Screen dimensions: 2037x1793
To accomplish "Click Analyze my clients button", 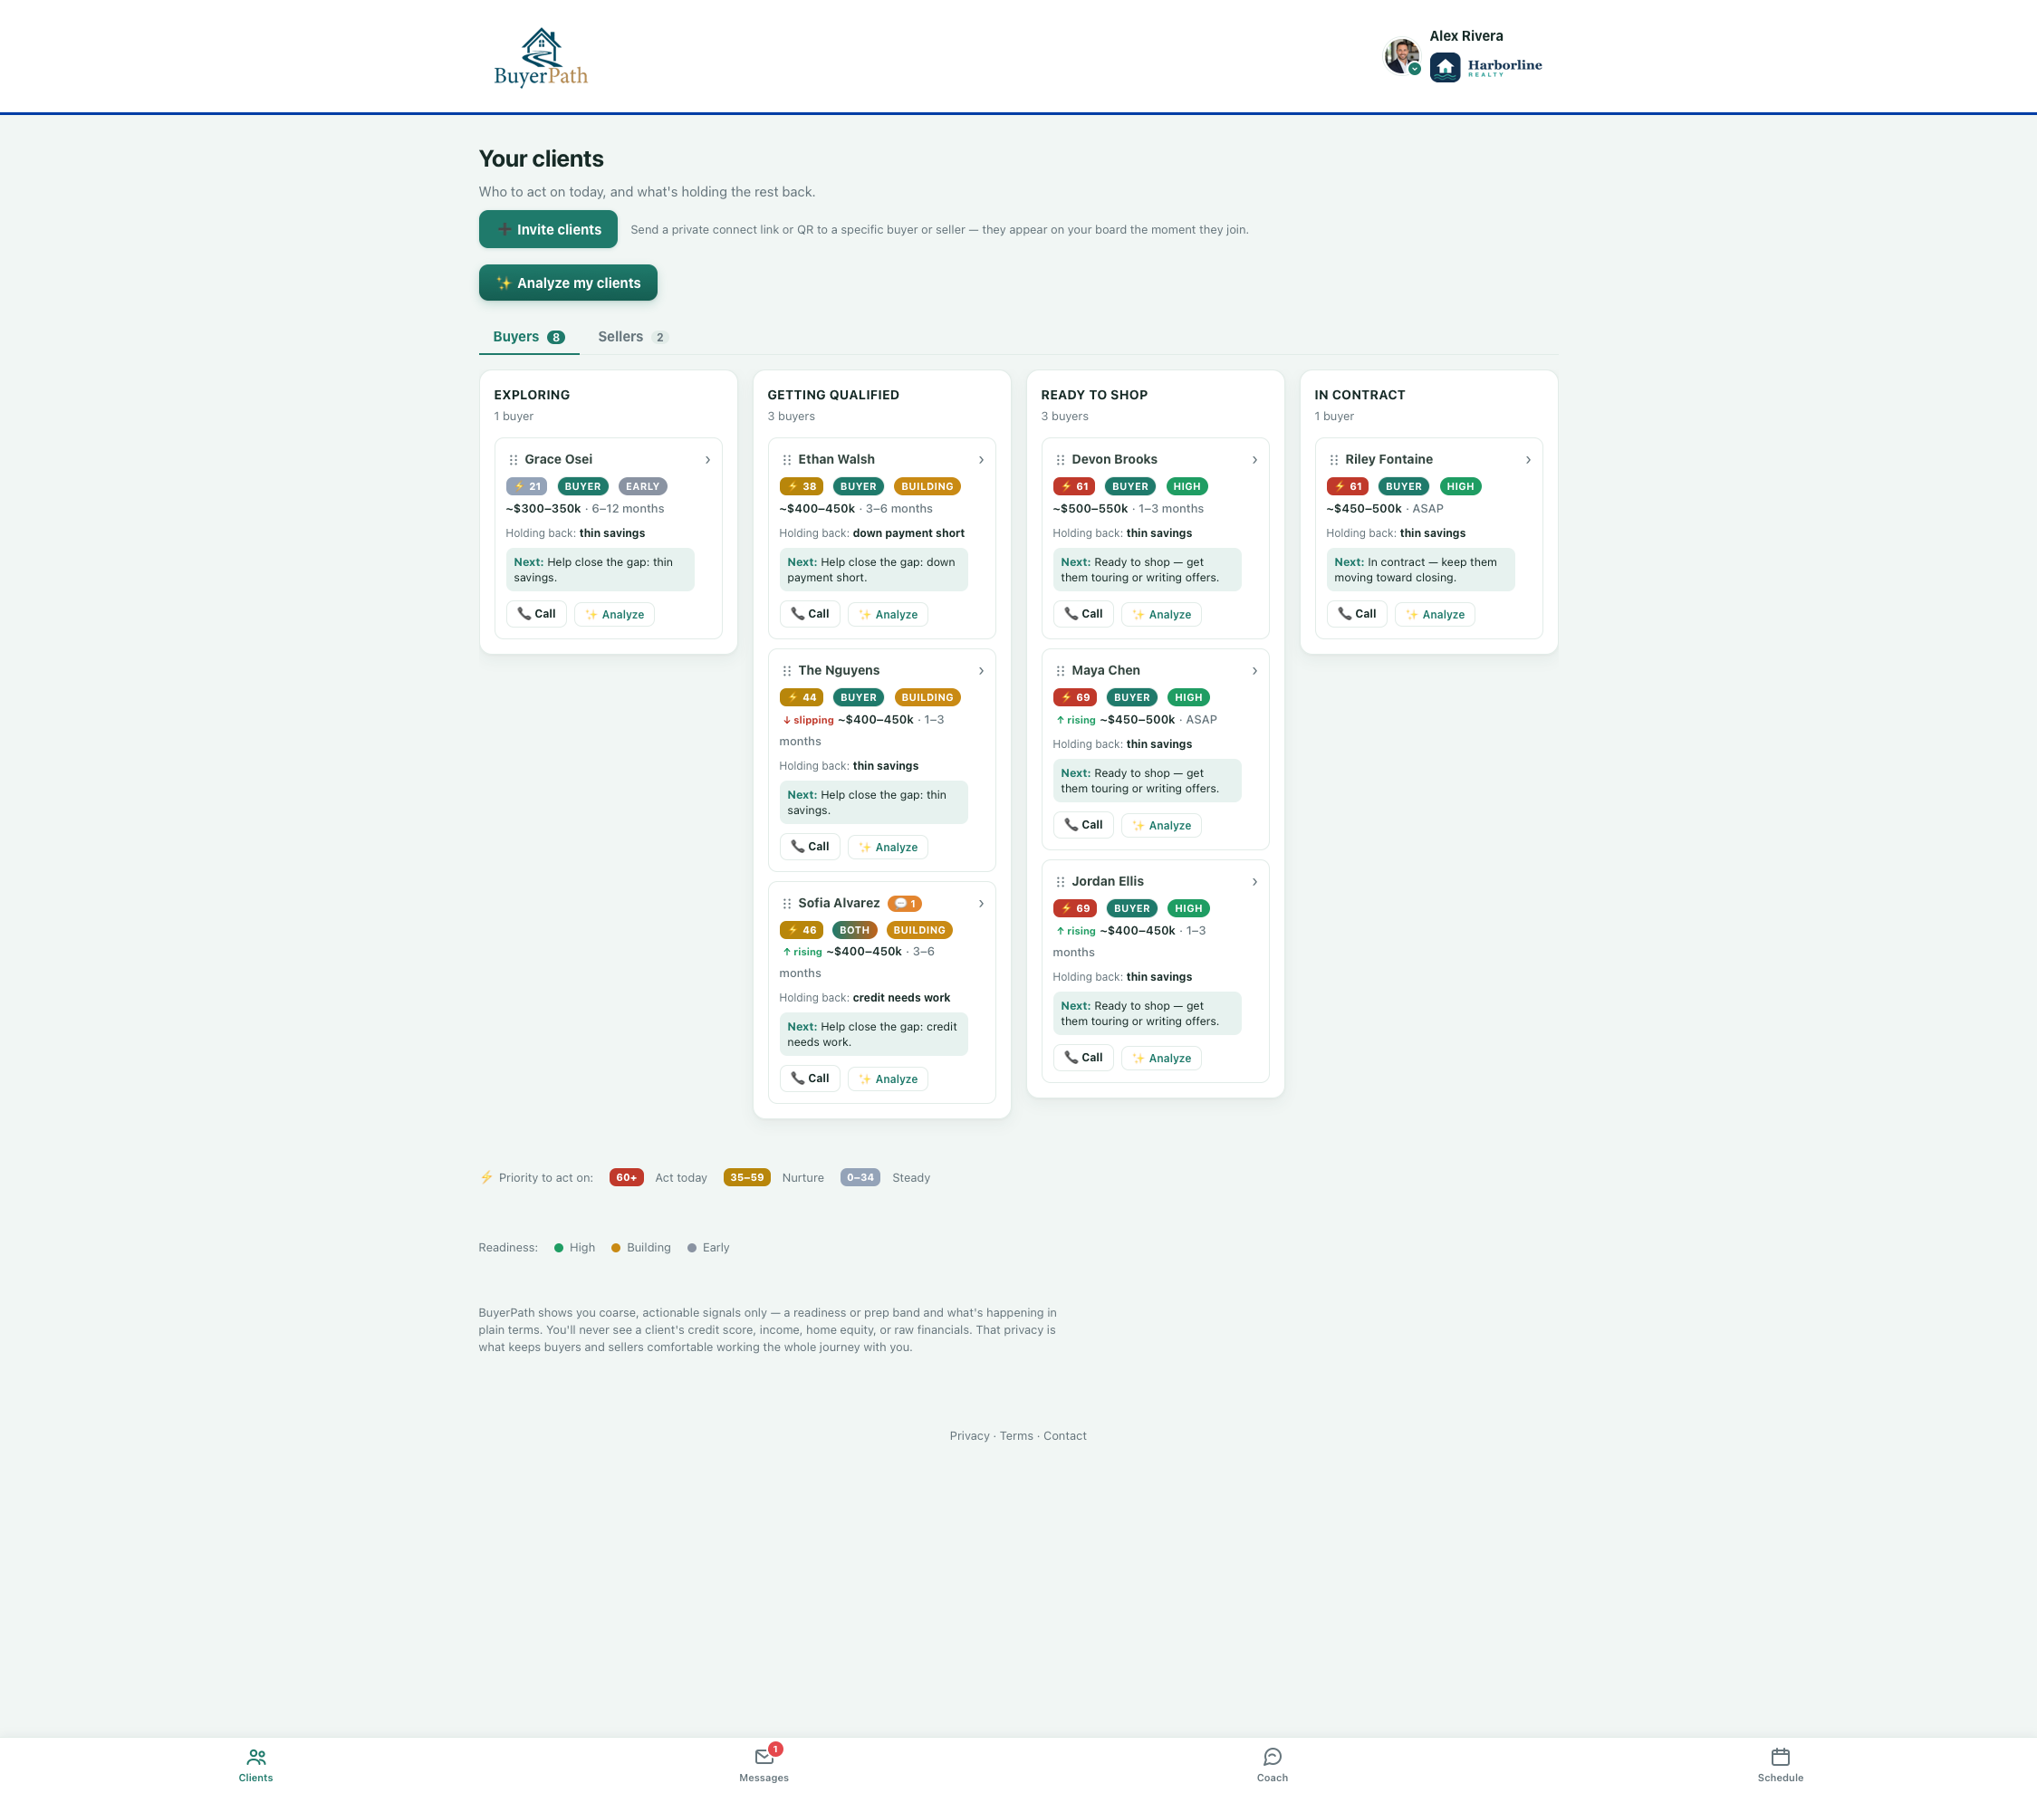I will pyautogui.click(x=568, y=283).
